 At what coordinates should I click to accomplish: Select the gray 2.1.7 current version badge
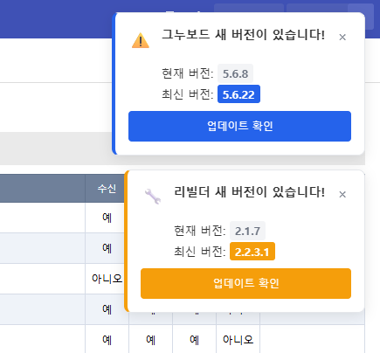tap(247, 231)
